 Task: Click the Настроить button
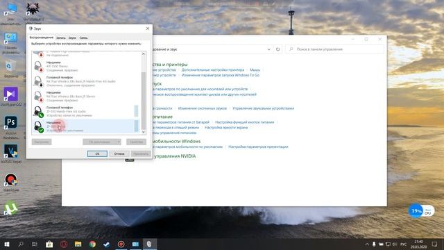42,142
